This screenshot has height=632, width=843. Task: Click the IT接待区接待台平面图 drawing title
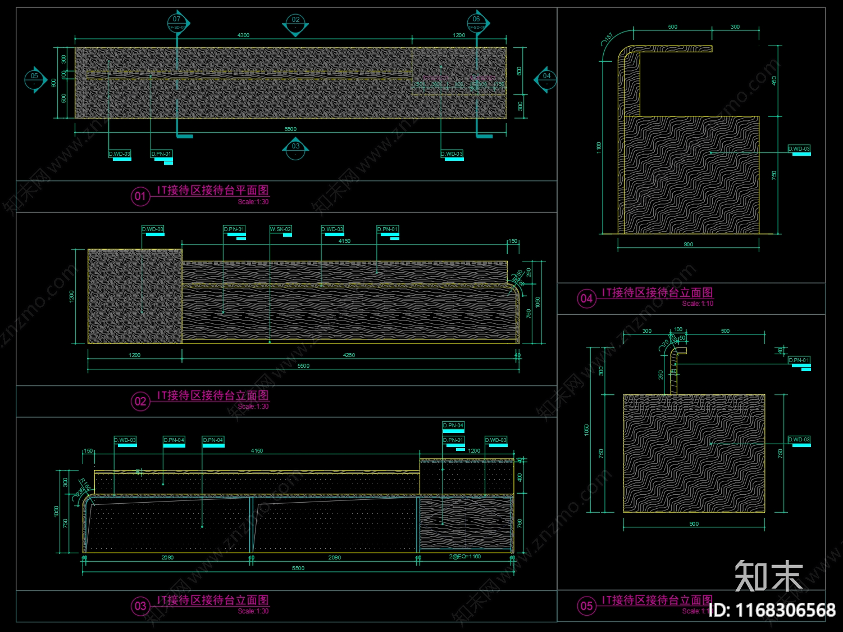click(x=213, y=190)
